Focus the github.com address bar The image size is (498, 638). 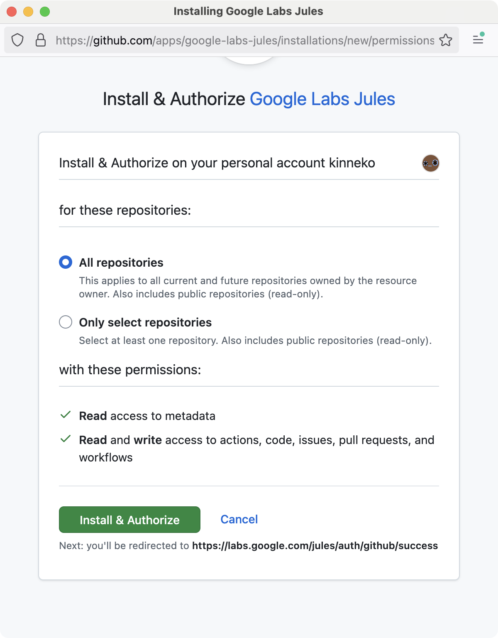coord(245,40)
